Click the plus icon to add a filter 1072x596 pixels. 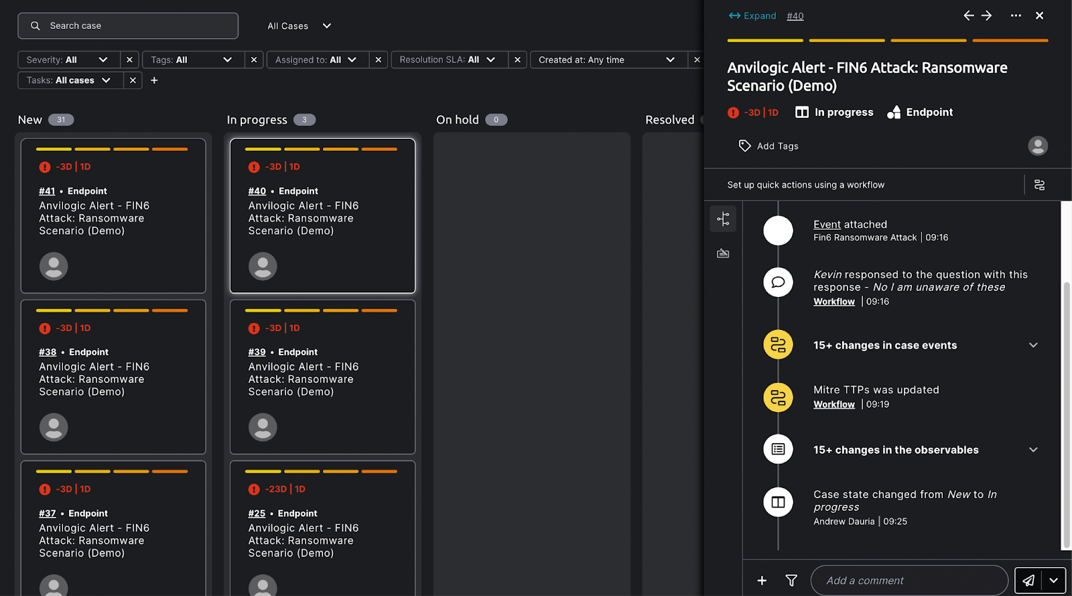154,80
